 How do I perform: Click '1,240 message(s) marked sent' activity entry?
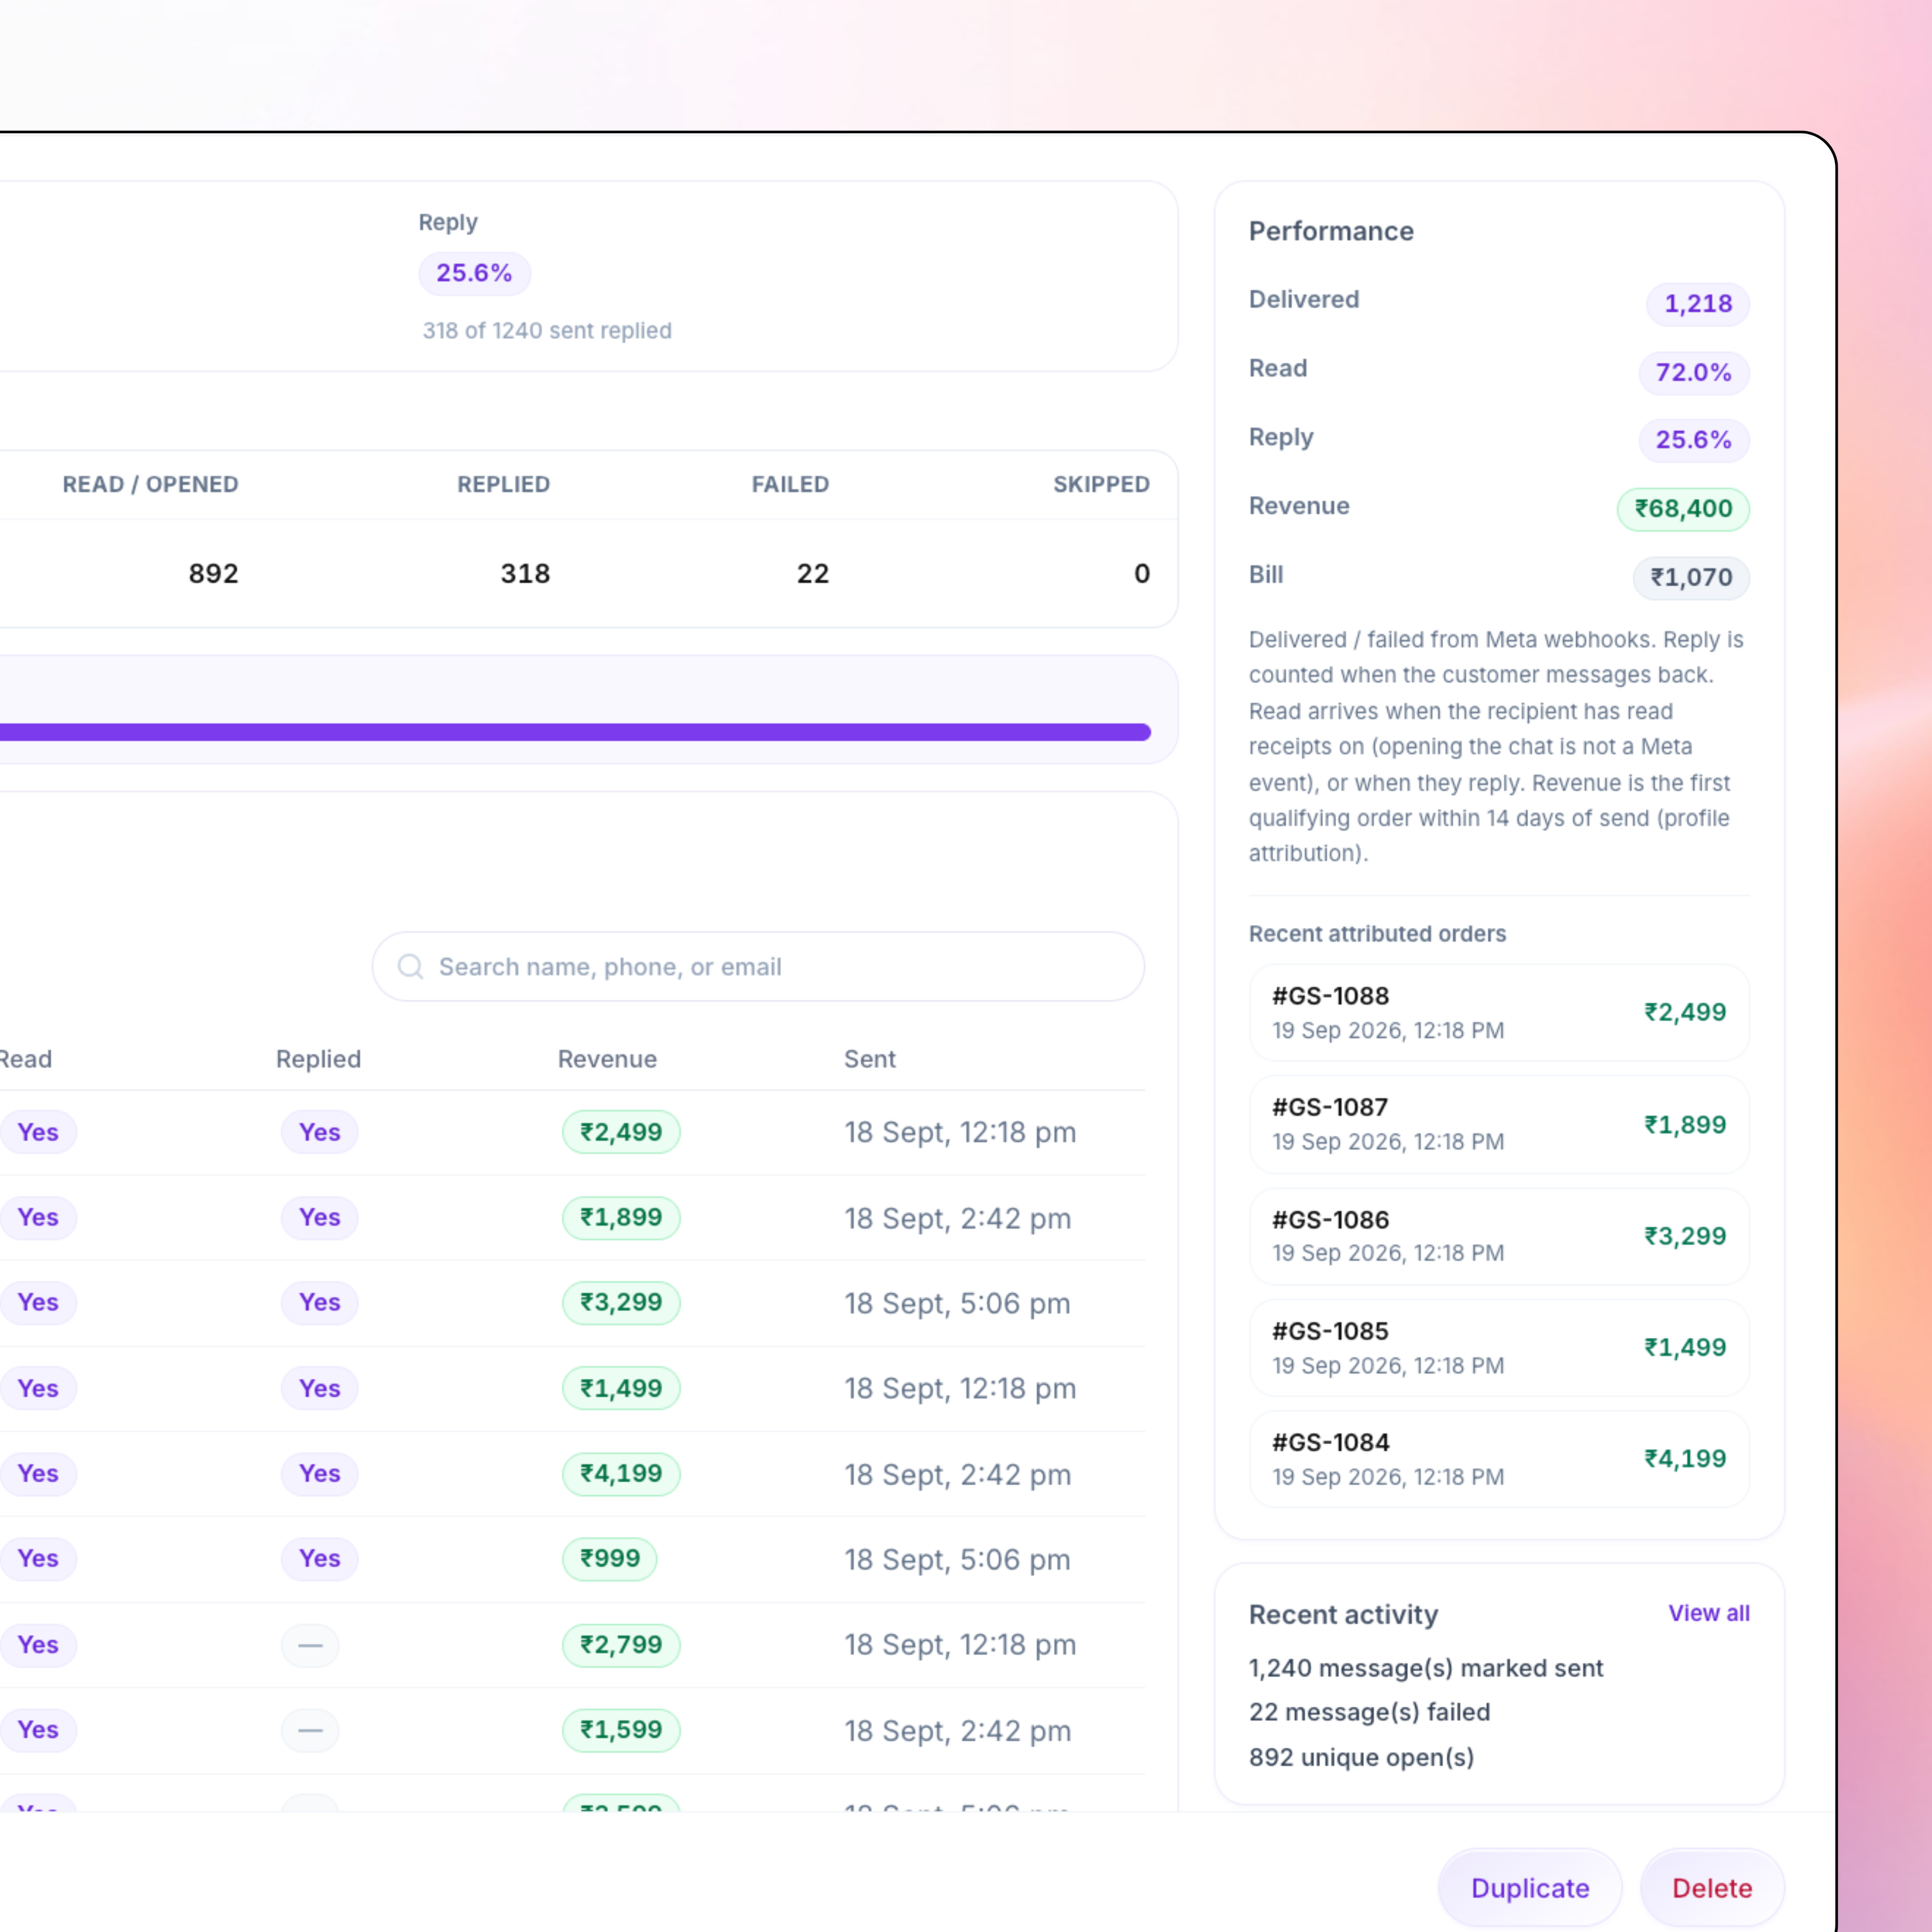pos(1425,1668)
